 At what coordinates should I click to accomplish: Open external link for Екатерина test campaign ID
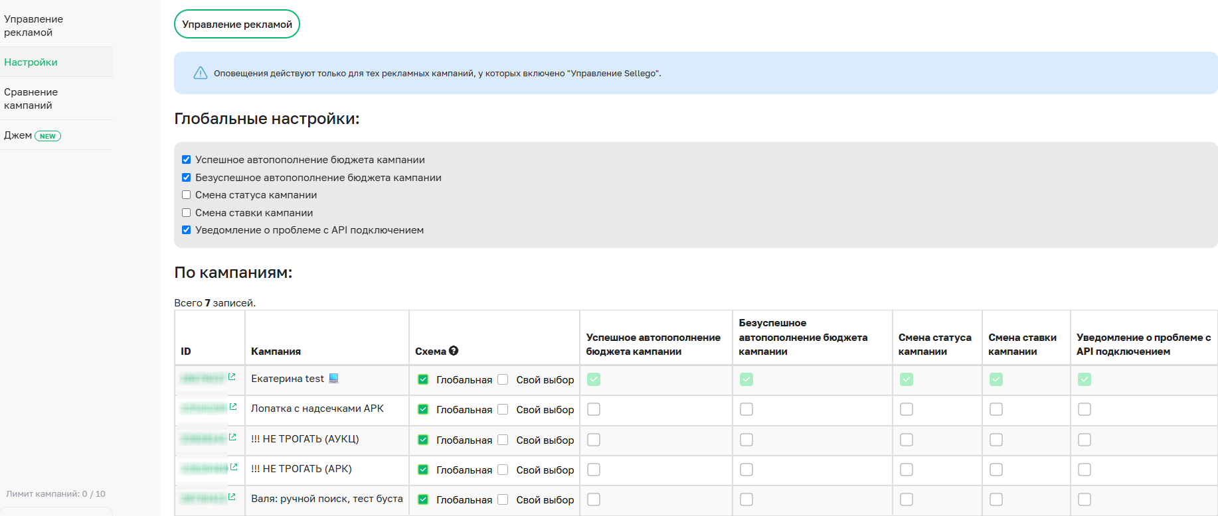point(232,377)
